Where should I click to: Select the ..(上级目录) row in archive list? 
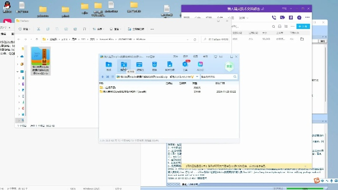(169, 87)
